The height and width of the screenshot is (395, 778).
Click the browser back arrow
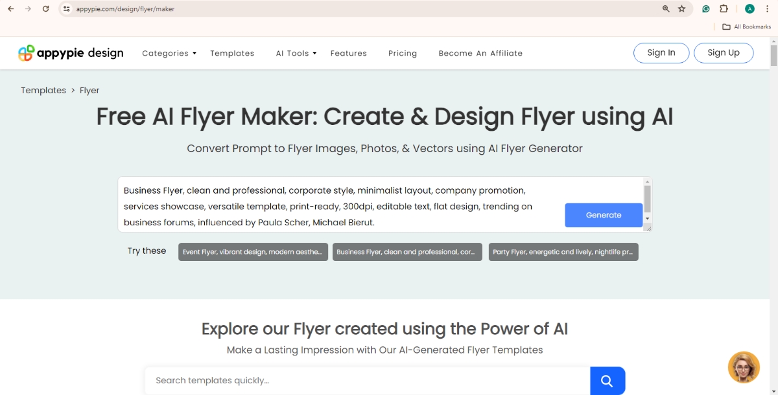[11, 9]
